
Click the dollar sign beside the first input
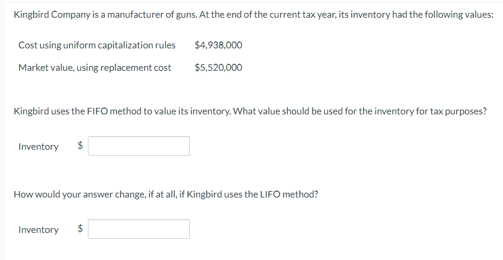point(81,147)
